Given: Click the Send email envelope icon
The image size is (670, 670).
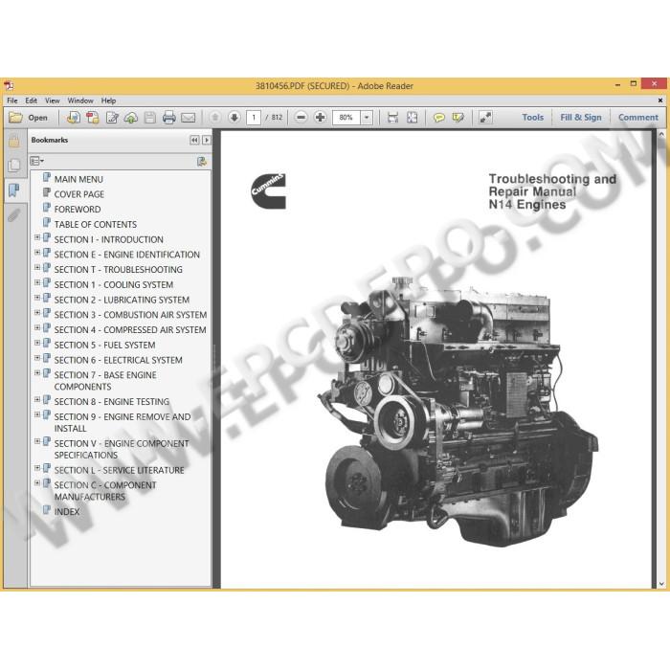Looking at the screenshot, I should click(188, 117).
